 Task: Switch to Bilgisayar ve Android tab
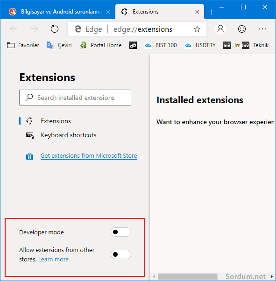[x=57, y=12]
